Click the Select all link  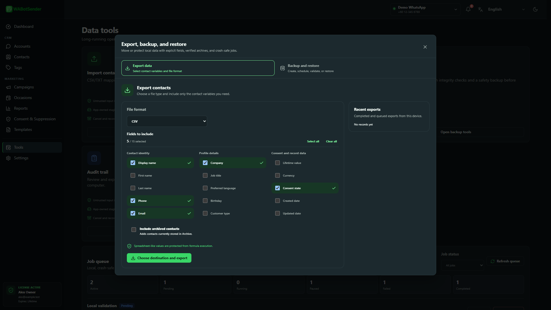coord(313,142)
